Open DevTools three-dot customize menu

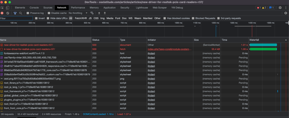(286, 8)
